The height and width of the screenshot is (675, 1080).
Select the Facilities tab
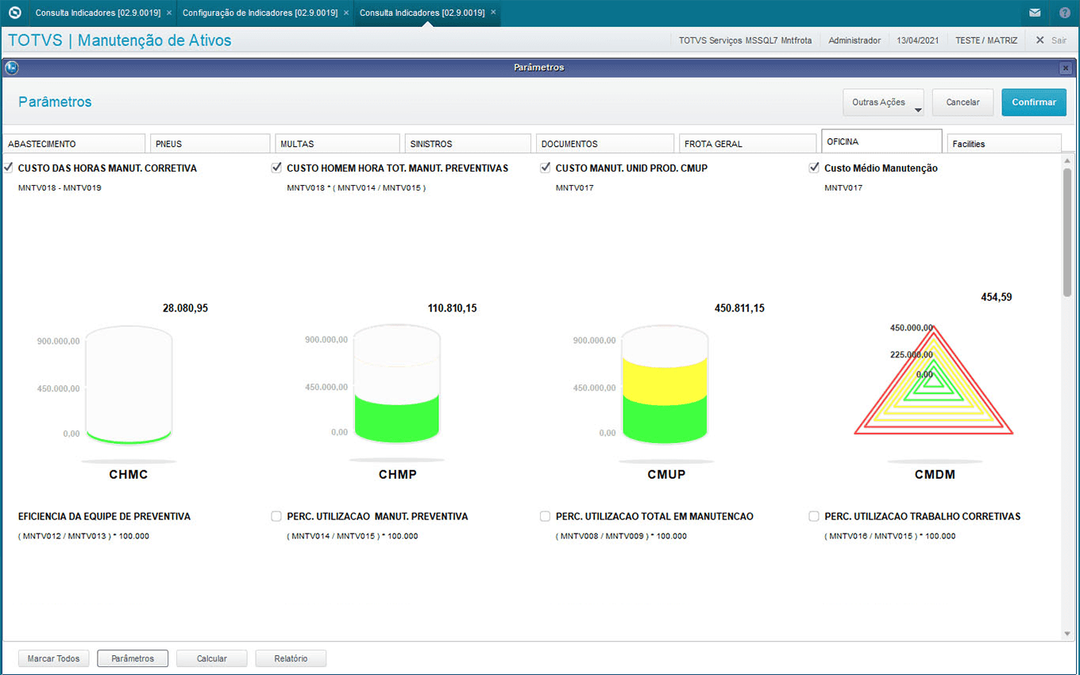[1004, 144]
